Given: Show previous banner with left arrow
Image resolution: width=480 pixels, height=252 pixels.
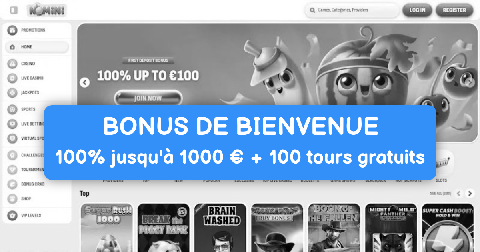Looking at the screenshot, I should [84, 82].
